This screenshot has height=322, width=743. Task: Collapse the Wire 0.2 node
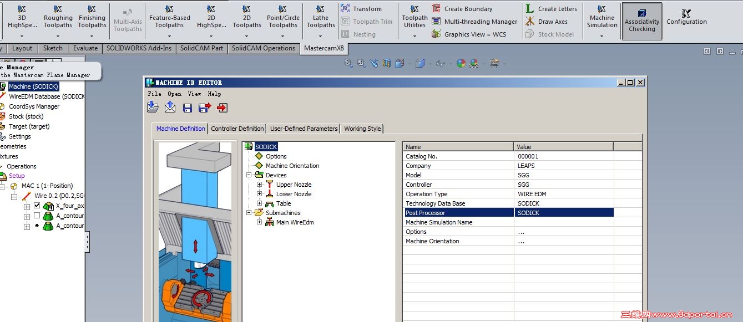tap(14, 196)
